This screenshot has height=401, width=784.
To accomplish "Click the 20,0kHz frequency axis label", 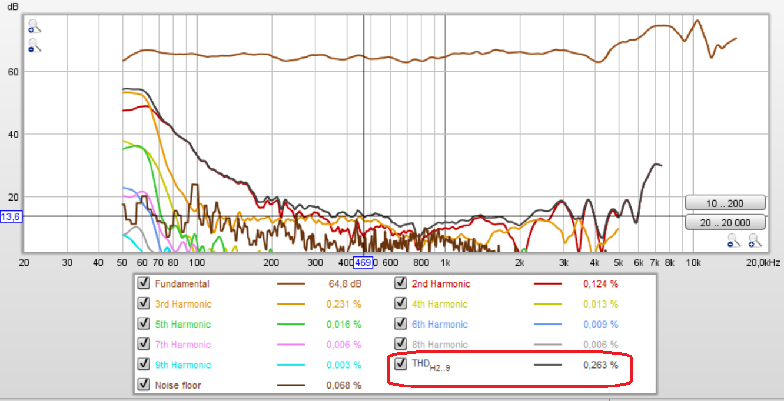I will pos(763,262).
